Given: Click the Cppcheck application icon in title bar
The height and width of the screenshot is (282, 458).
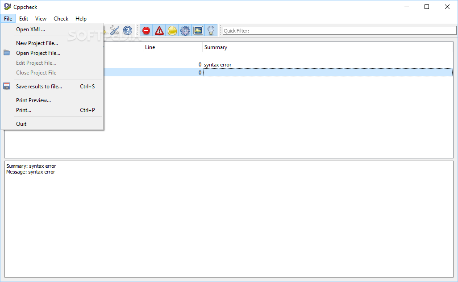Looking at the screenshot, I should pyautogui.click(x=7, y=7).
